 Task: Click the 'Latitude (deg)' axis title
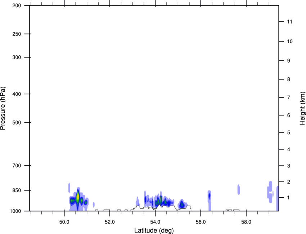(154, 230)
